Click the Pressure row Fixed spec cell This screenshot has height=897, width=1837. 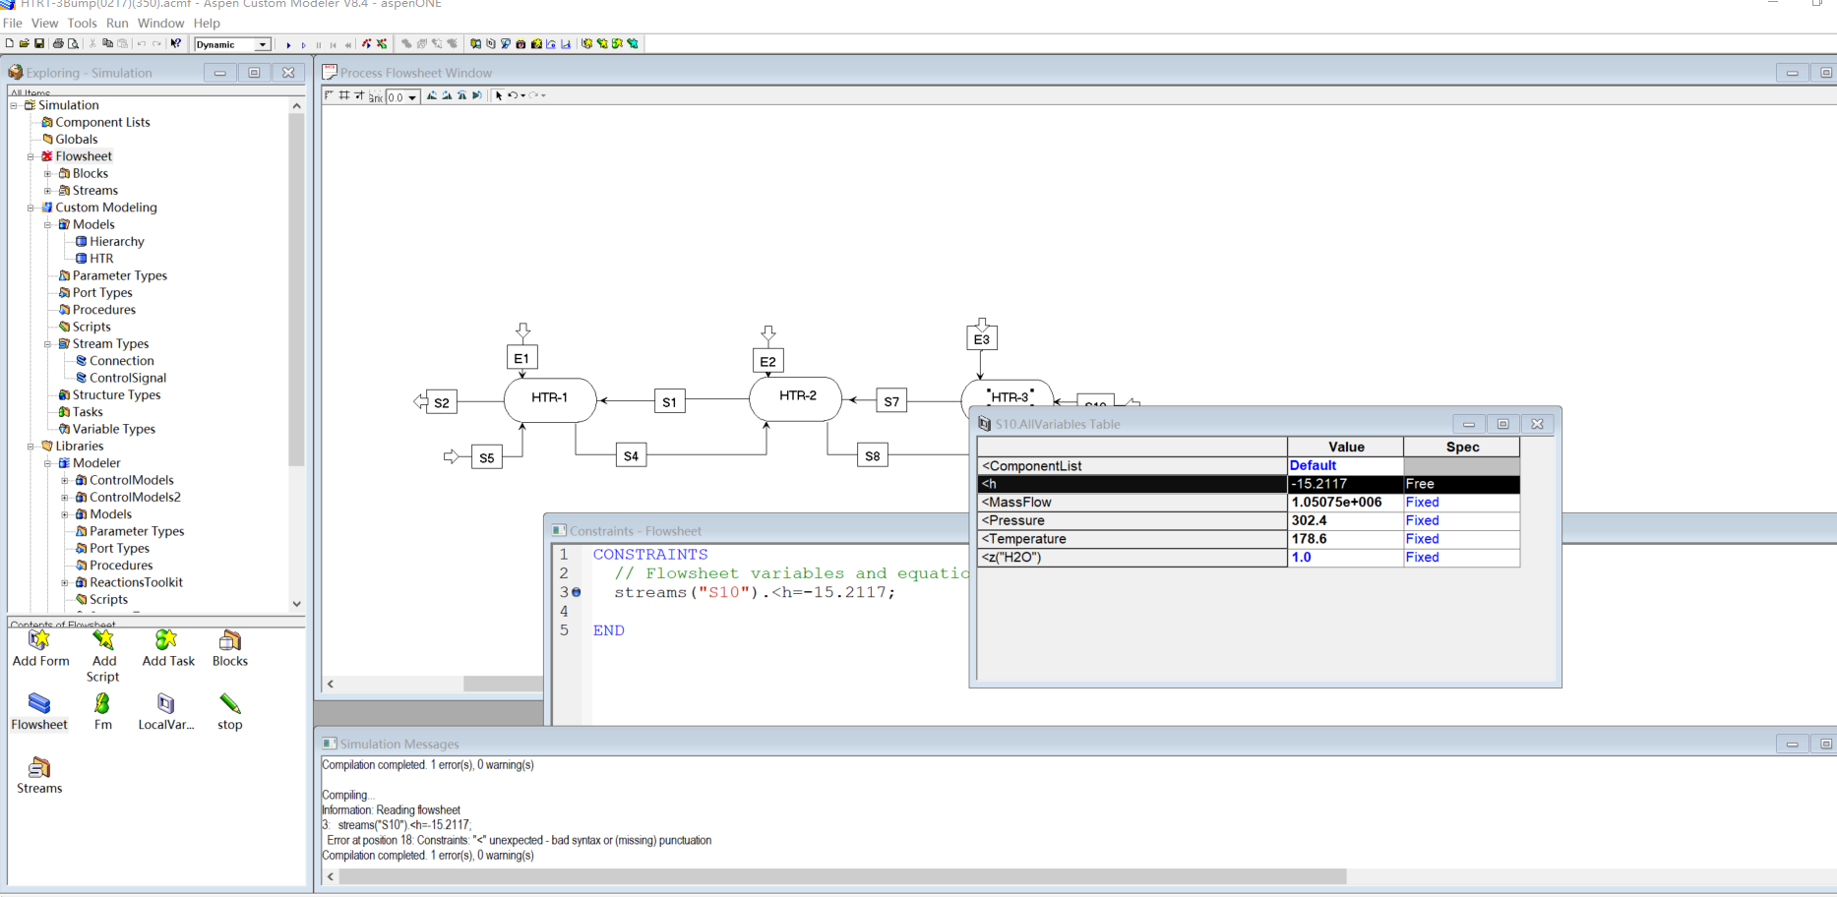(x=1461, y=521)
